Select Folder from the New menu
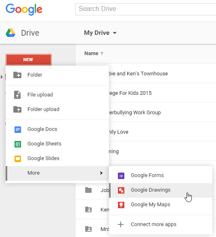 [x=57, y=75]
